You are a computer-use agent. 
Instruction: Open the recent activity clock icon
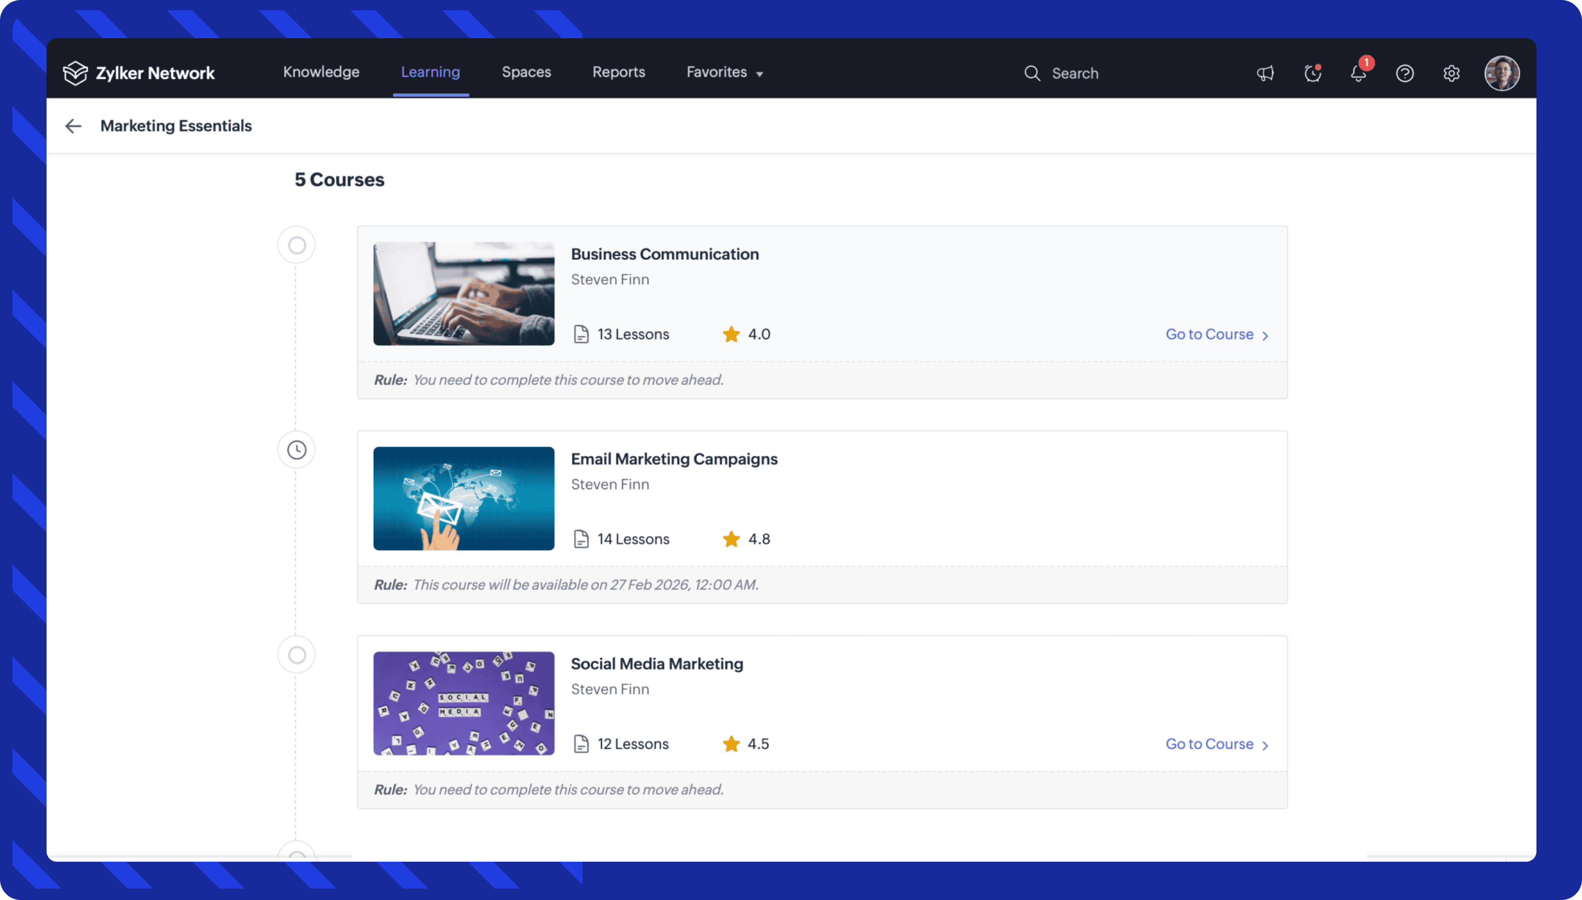point(1312,73)
